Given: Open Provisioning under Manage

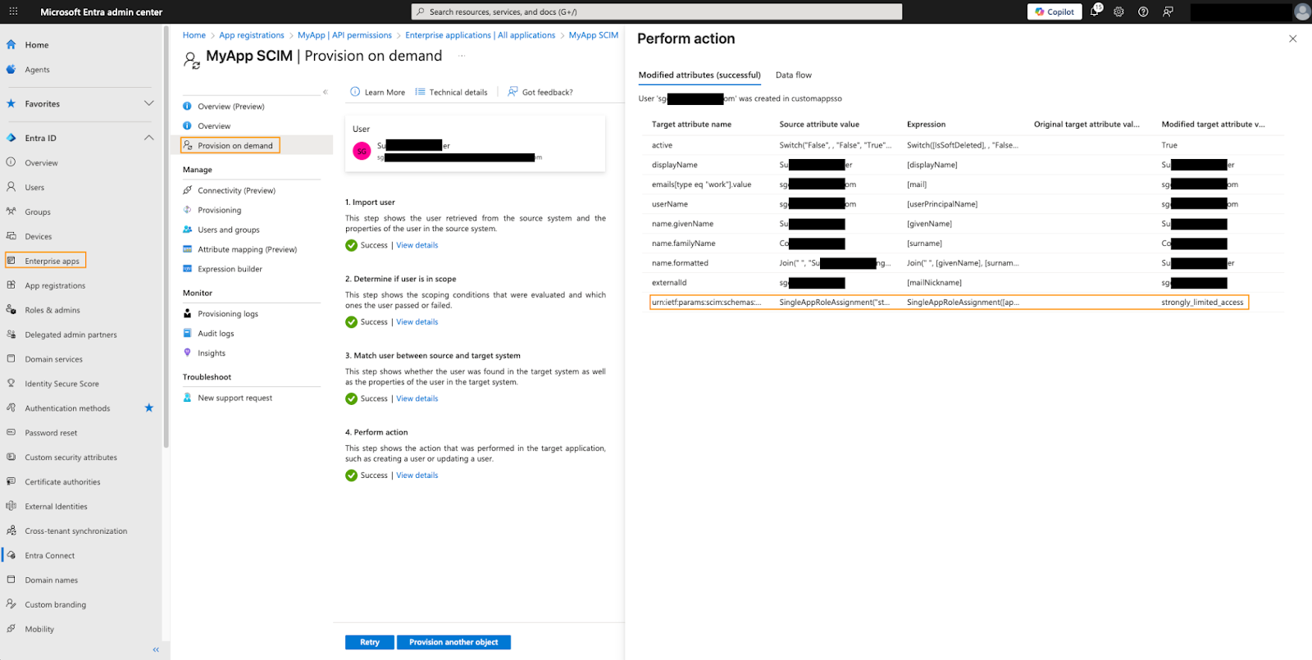Looking at the screenshot, I should click(219, 211).
